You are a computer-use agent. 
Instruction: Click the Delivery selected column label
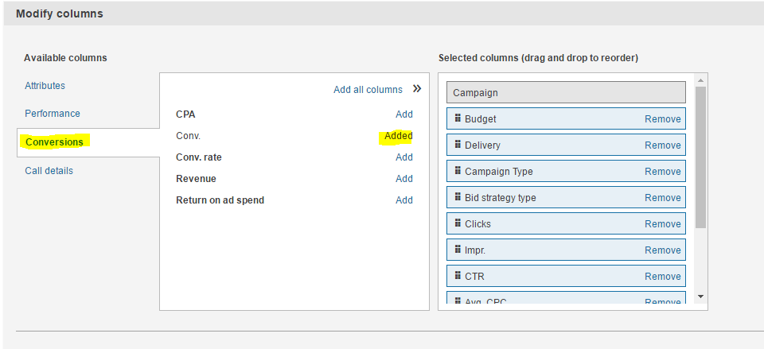tap(482, 145)
